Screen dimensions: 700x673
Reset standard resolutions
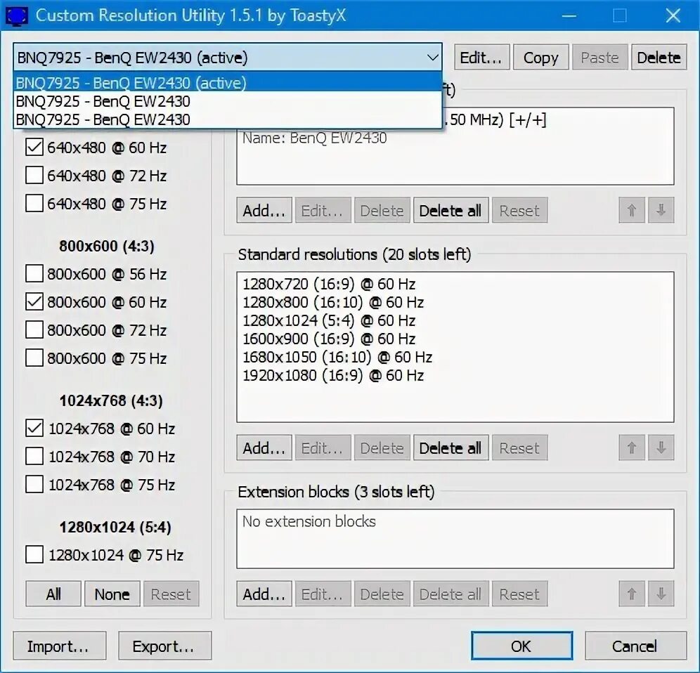click(x=519, y=447)
